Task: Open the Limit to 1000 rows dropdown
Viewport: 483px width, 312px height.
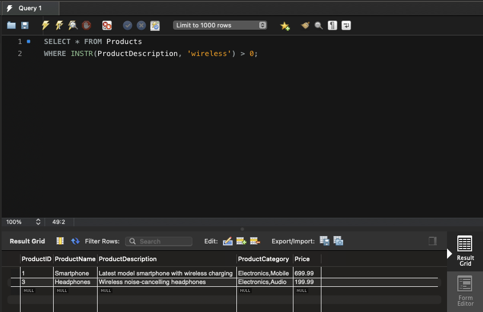Action: 220,26
